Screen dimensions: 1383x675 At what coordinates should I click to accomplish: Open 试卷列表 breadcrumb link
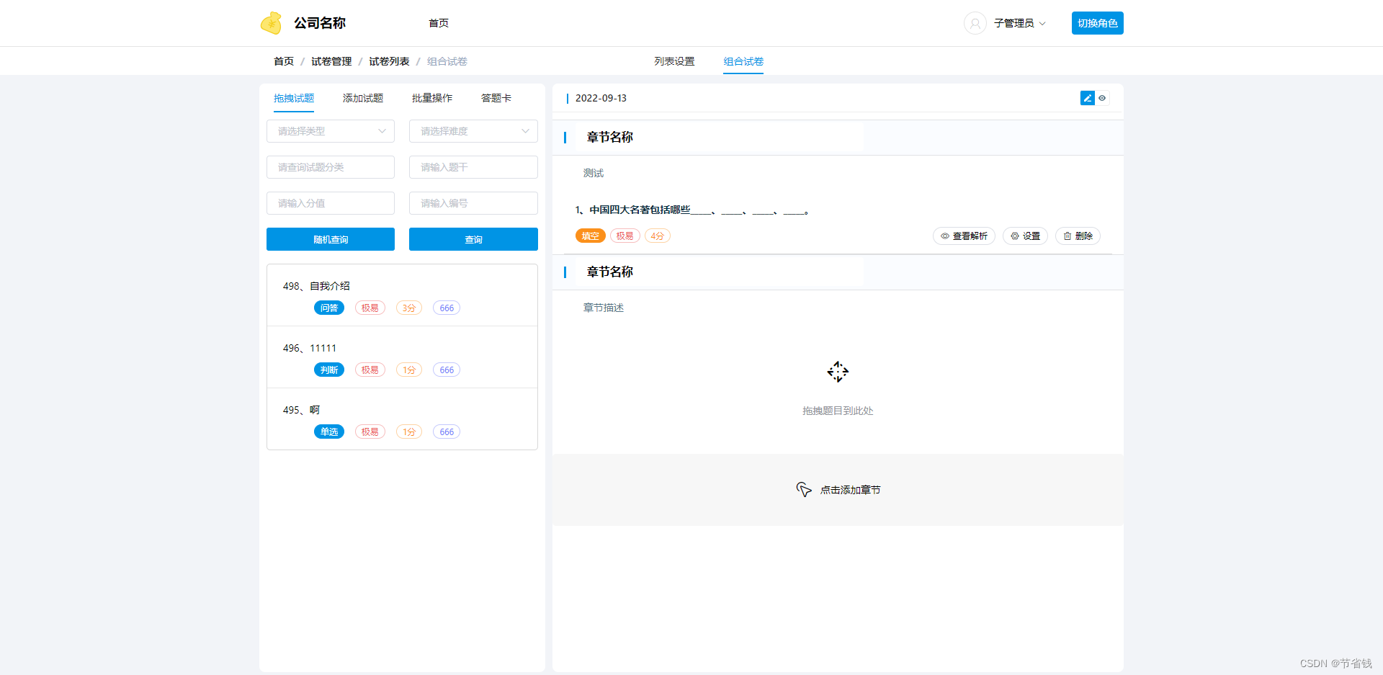[389, 61]
